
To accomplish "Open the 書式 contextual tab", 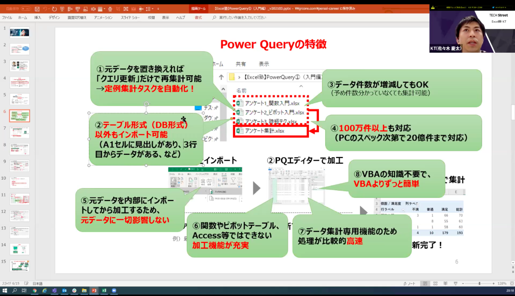I will coord(198,18).
